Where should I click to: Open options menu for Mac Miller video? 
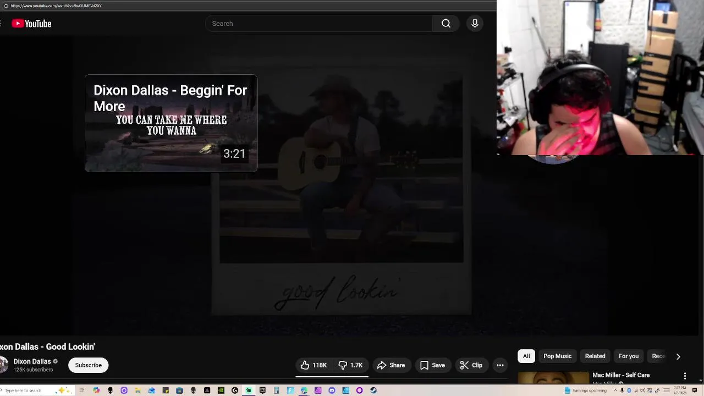(685, 376)
